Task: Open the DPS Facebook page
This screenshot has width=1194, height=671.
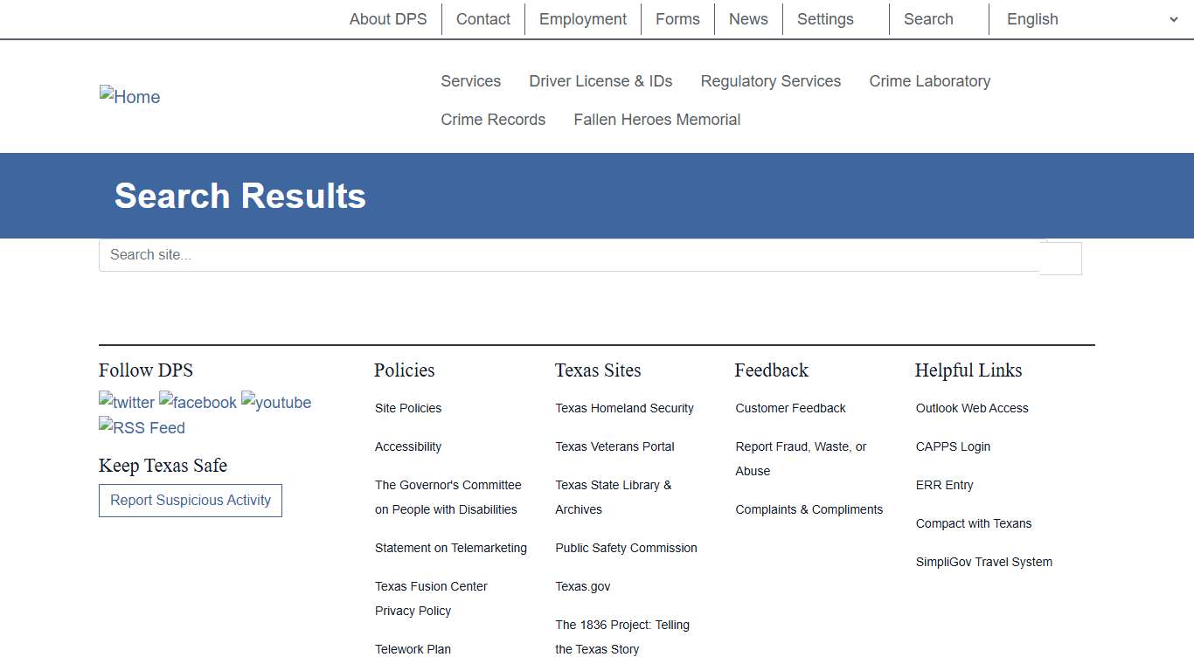Action: (x=198, y=402)
